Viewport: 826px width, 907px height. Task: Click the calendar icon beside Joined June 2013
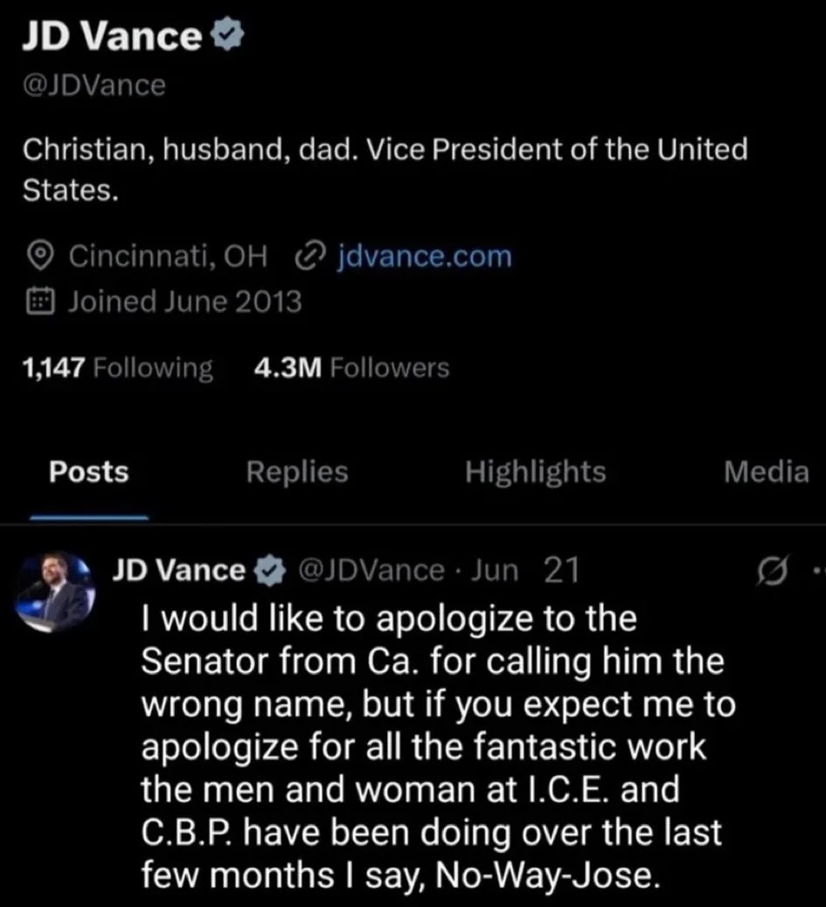[x=38, y=302]
